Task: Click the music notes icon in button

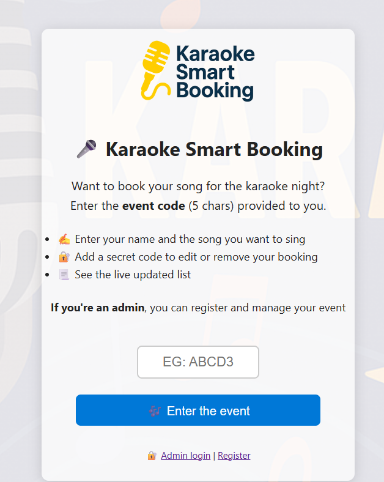Action: (155, 411)
